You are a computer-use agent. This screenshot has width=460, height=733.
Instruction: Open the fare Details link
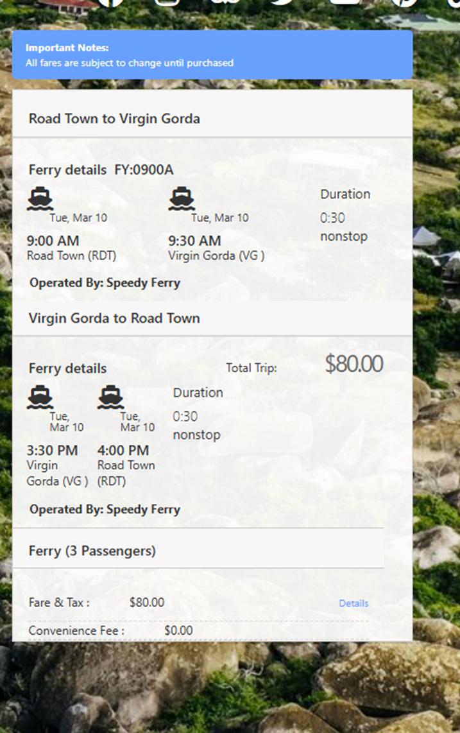(354, 603)
